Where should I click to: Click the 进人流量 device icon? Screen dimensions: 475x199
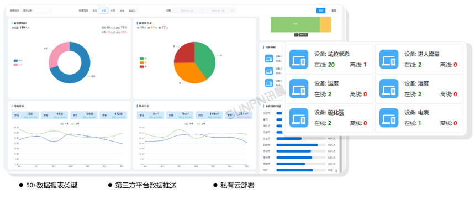pyautogui.click(x=389, y=59)
